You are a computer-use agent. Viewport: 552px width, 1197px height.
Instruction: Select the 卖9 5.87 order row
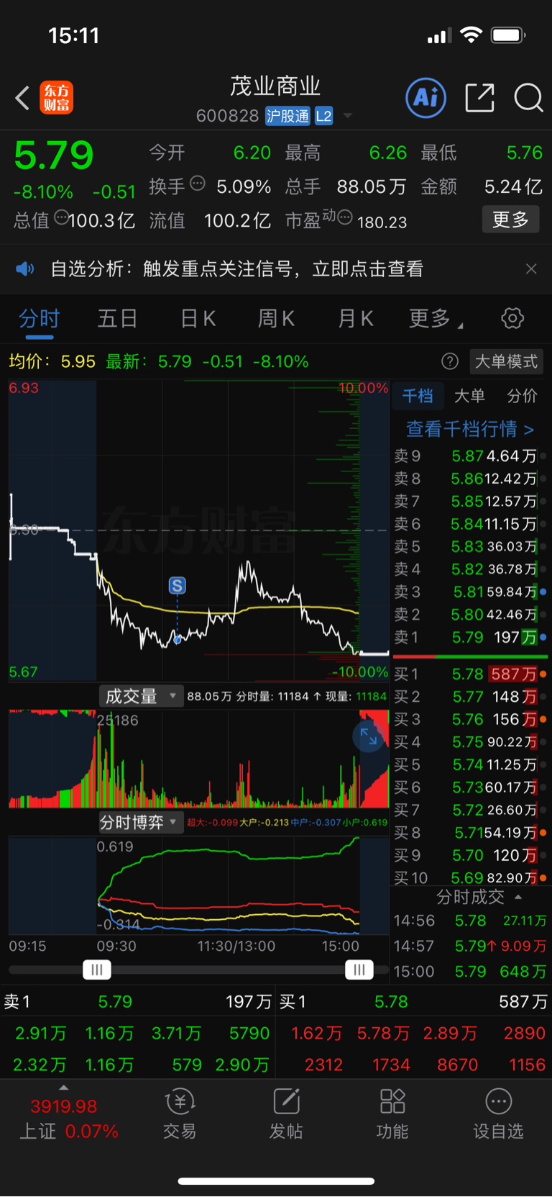470,456
